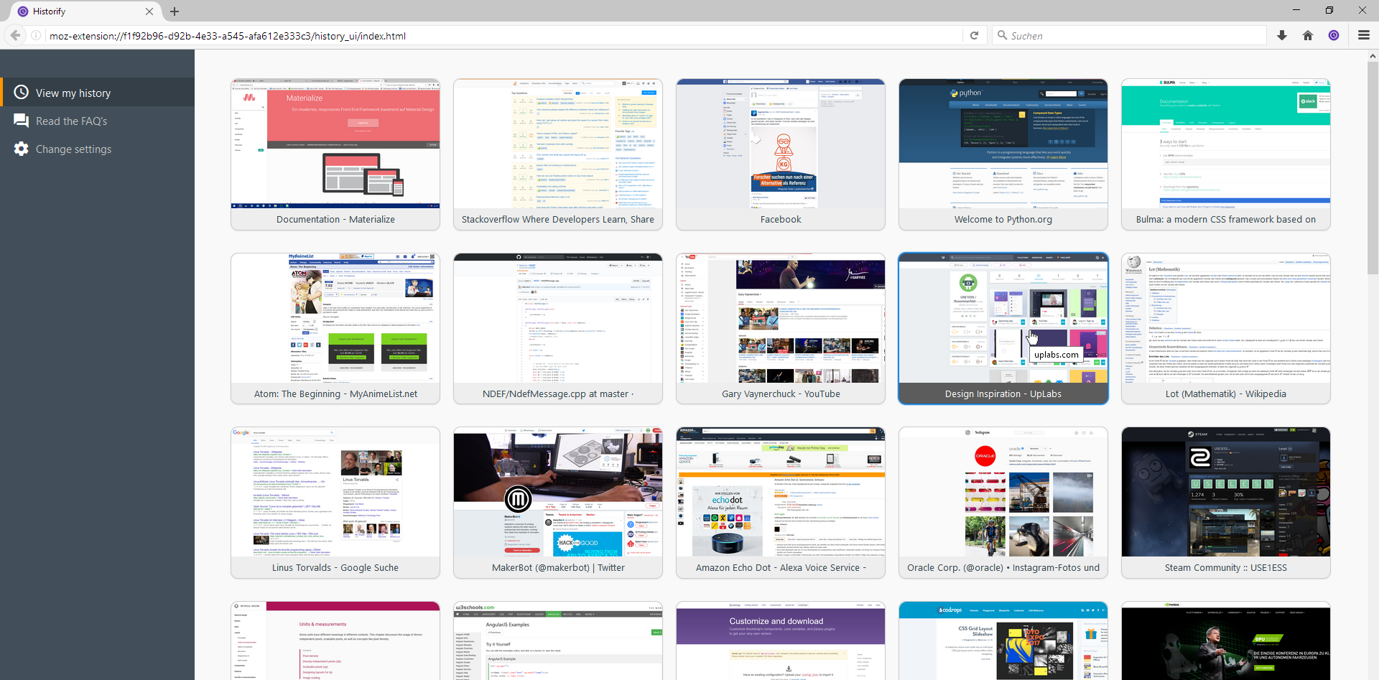
Task: Reload the page with the refresh icon
Action: coord(975,35)
